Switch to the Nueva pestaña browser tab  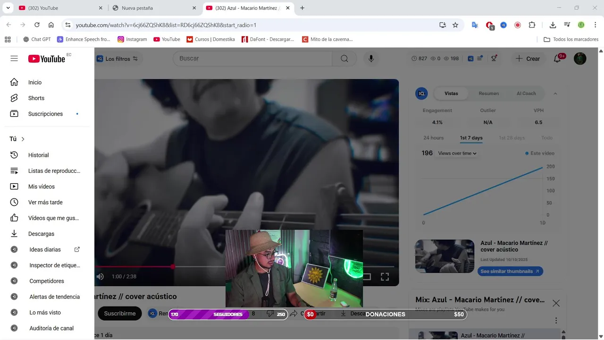[x=154, y=8]
